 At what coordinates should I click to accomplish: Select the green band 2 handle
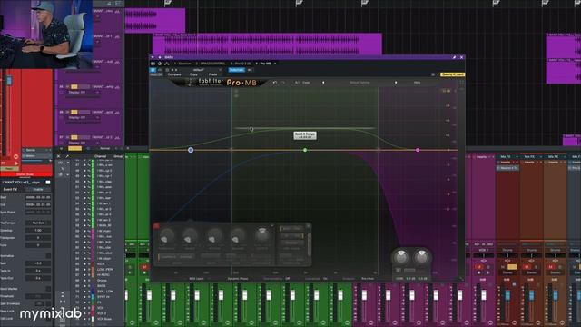coord(305,150)
